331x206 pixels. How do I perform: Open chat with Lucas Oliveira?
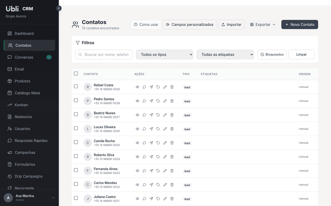coord(144,129)
